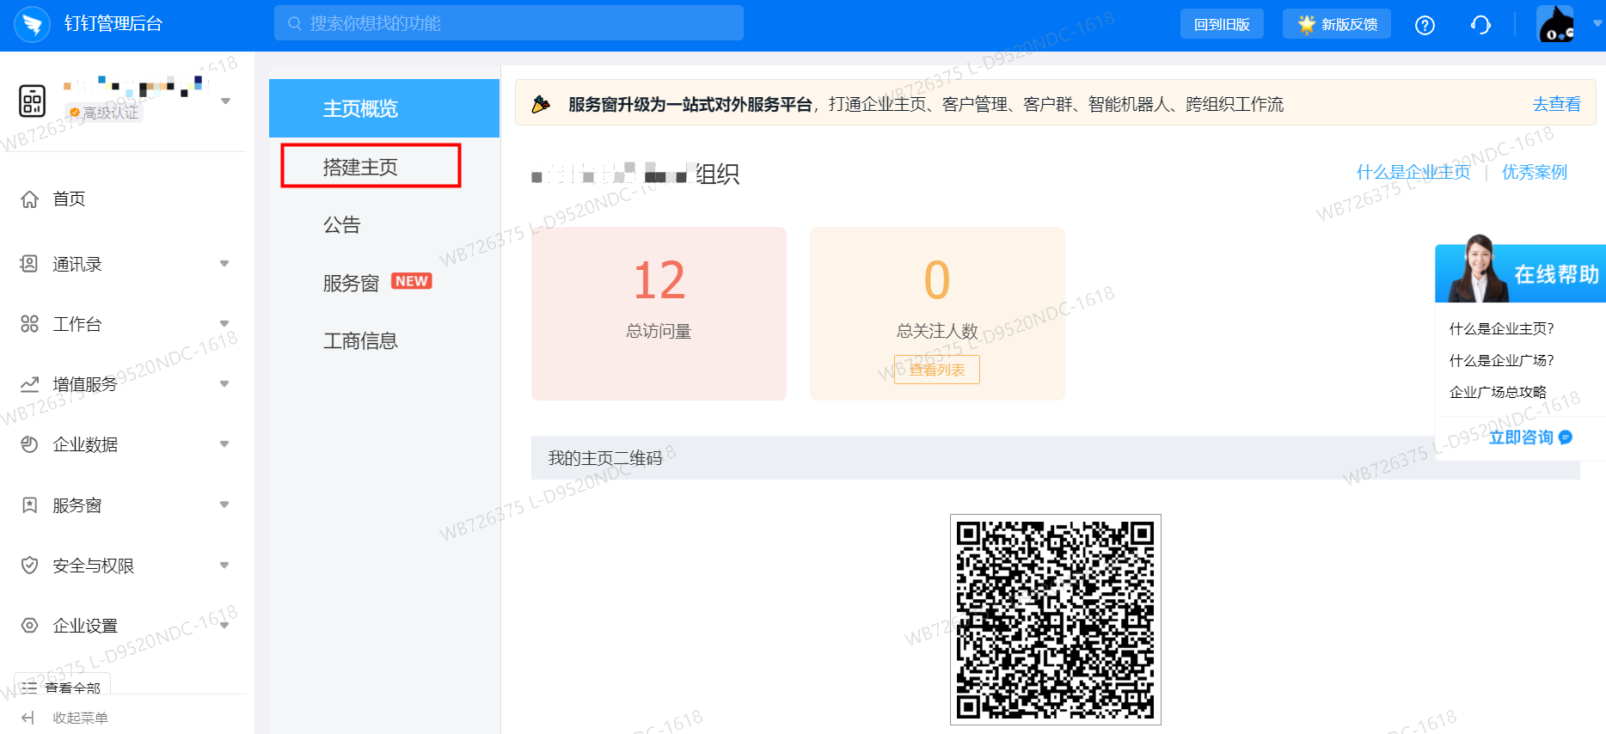Click the 工作台 workbench grid icon
Image resolution: width=1606 pixels, height=734 pixels.
point(29,324)
